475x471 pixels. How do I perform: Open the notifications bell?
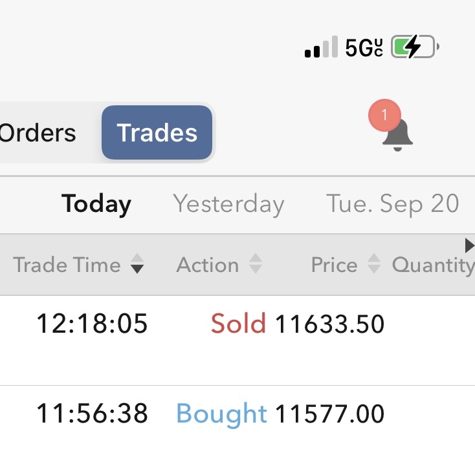(397, 134)
